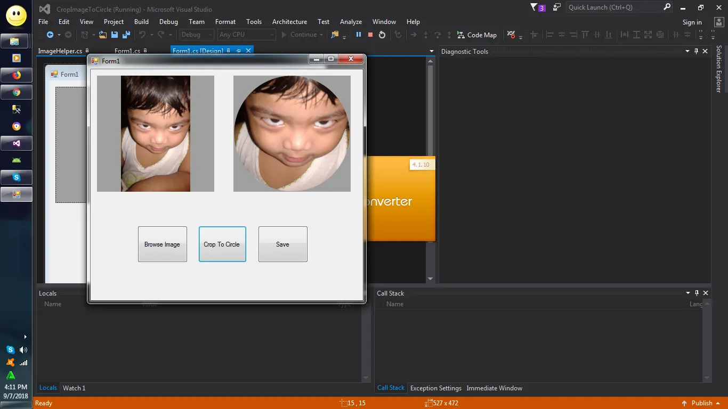The image size is (728, 409).
Task: Click the Browse Image button
Action: [163, 244]
